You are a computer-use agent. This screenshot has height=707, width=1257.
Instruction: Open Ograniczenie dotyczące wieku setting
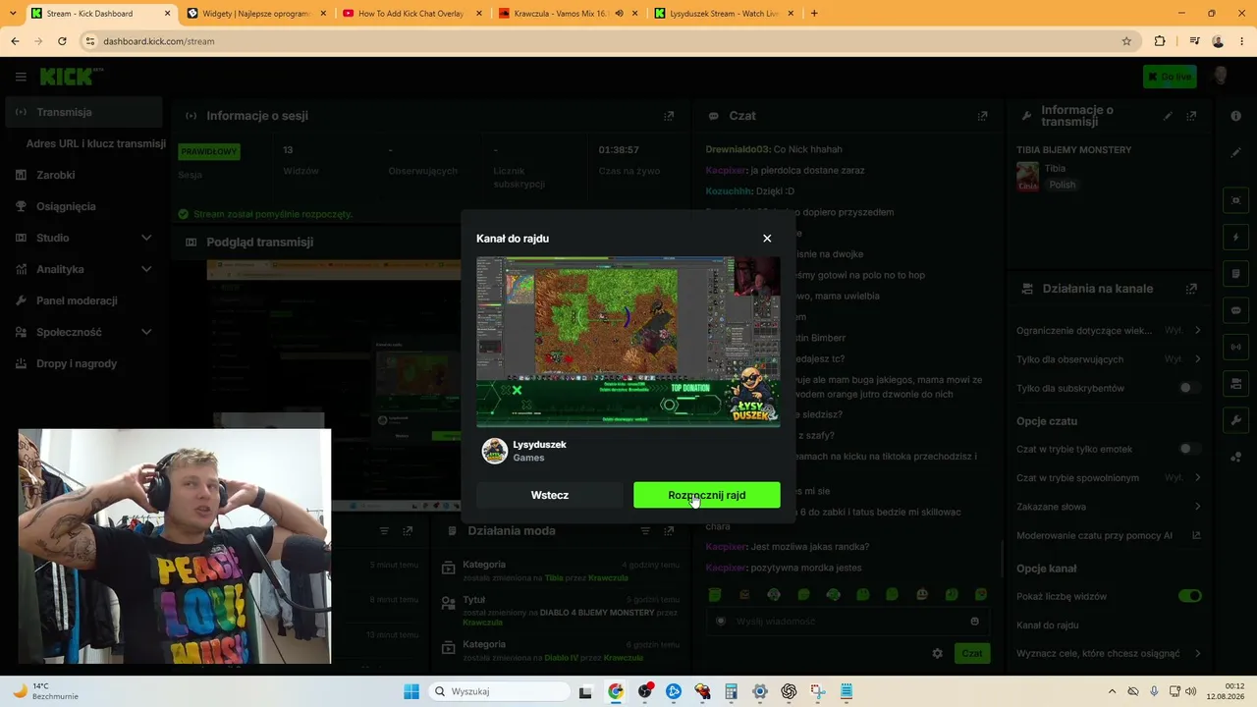coord(1109,330)
